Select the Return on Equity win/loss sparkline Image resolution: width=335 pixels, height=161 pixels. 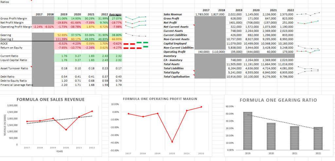(136, 48)
